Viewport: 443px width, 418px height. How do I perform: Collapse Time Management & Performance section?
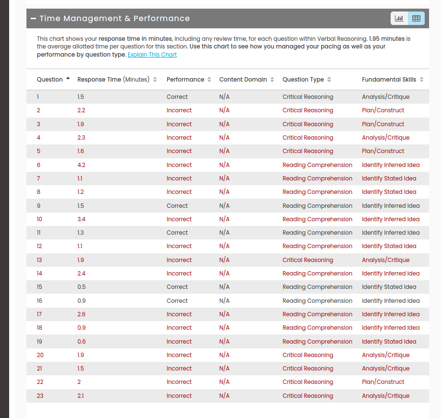(33, 19)
